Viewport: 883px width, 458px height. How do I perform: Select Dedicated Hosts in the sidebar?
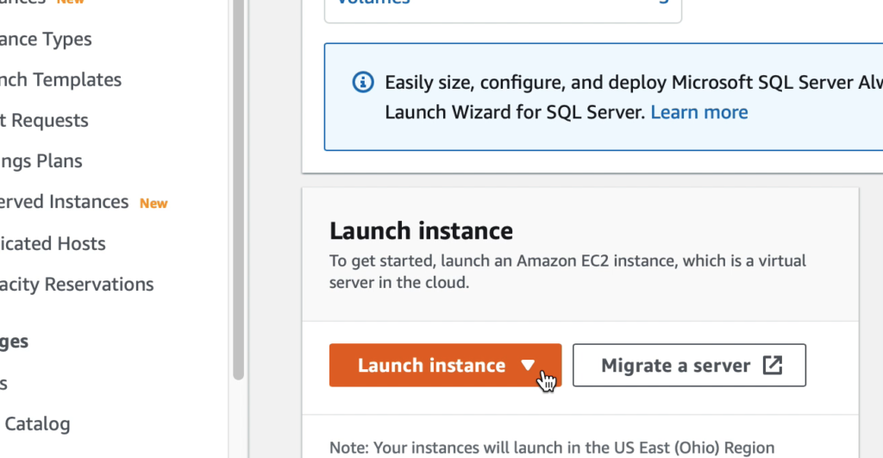pos(53,244)
